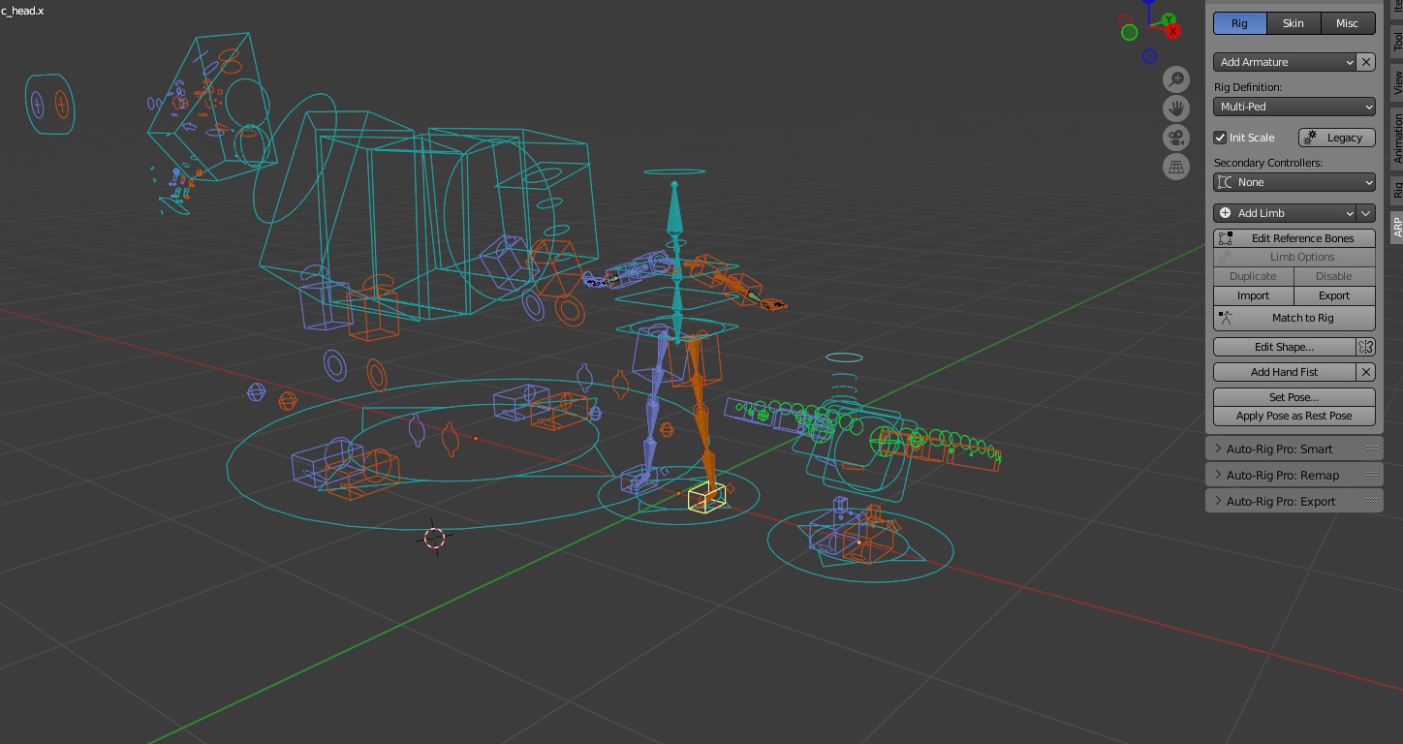Select the ARP sidebar tab
1403x744 pixels.
point(1397,228)
